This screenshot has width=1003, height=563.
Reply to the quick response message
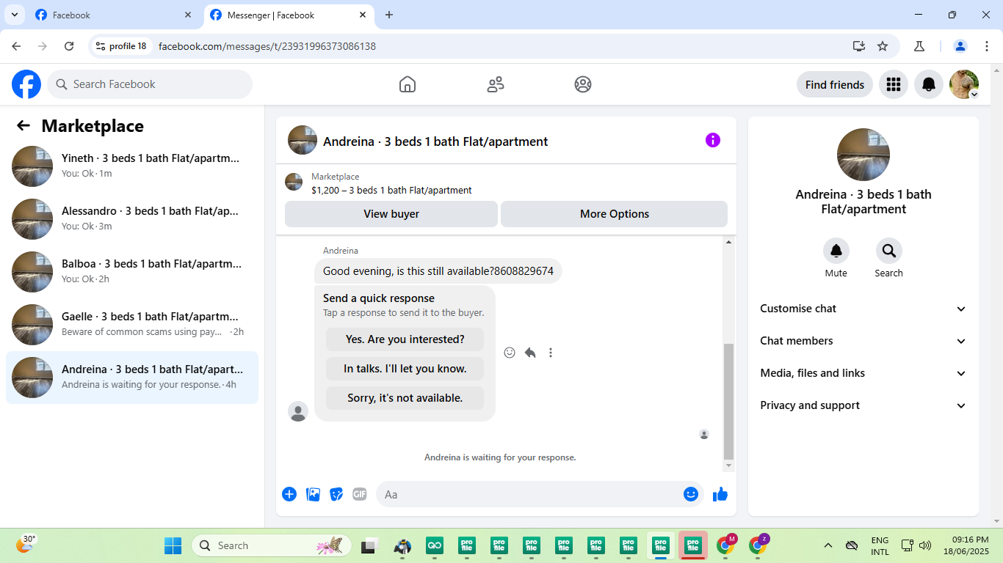(x=530, y=353)
